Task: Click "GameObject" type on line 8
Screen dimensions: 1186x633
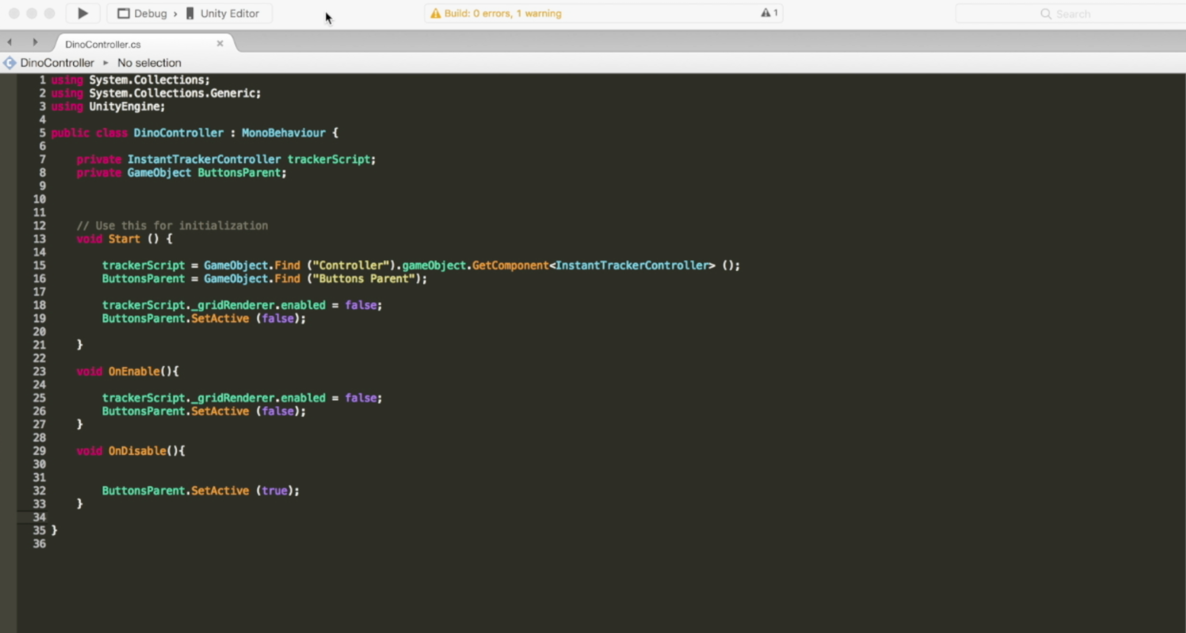Action: tap(159, 173)
